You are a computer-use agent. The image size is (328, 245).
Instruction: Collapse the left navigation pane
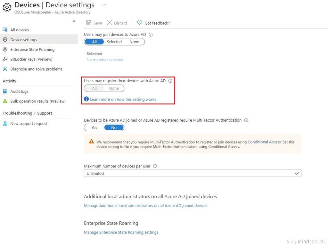tap(74, 21)
